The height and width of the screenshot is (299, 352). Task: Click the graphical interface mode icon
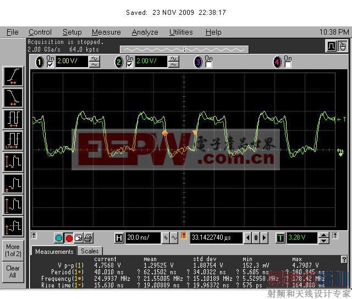332,46
